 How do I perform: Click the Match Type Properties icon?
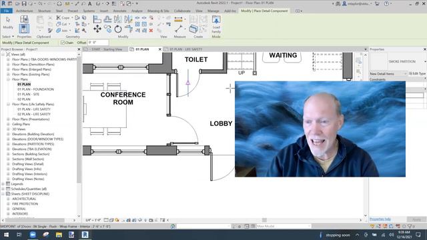pos(50,31)
